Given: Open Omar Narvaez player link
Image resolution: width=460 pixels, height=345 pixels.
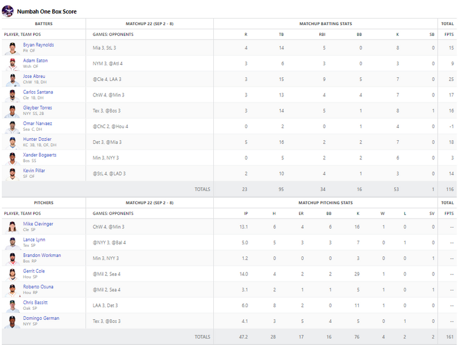Looking at the screenshot, I should click(38, 123).
